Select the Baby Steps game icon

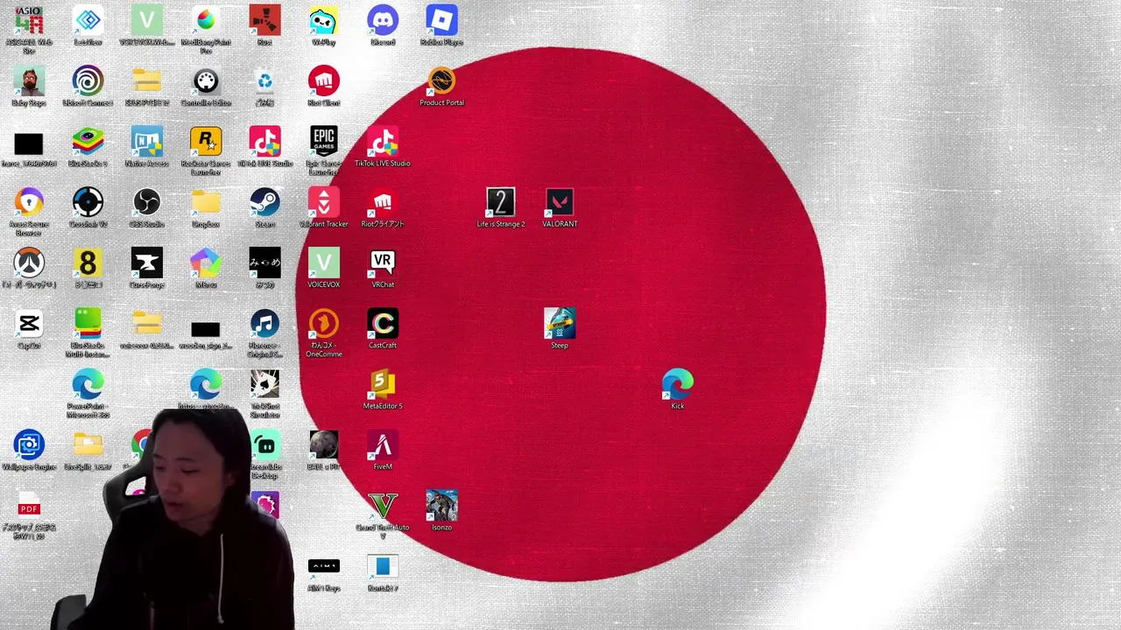pyautogui.click(x=29, y=81)
